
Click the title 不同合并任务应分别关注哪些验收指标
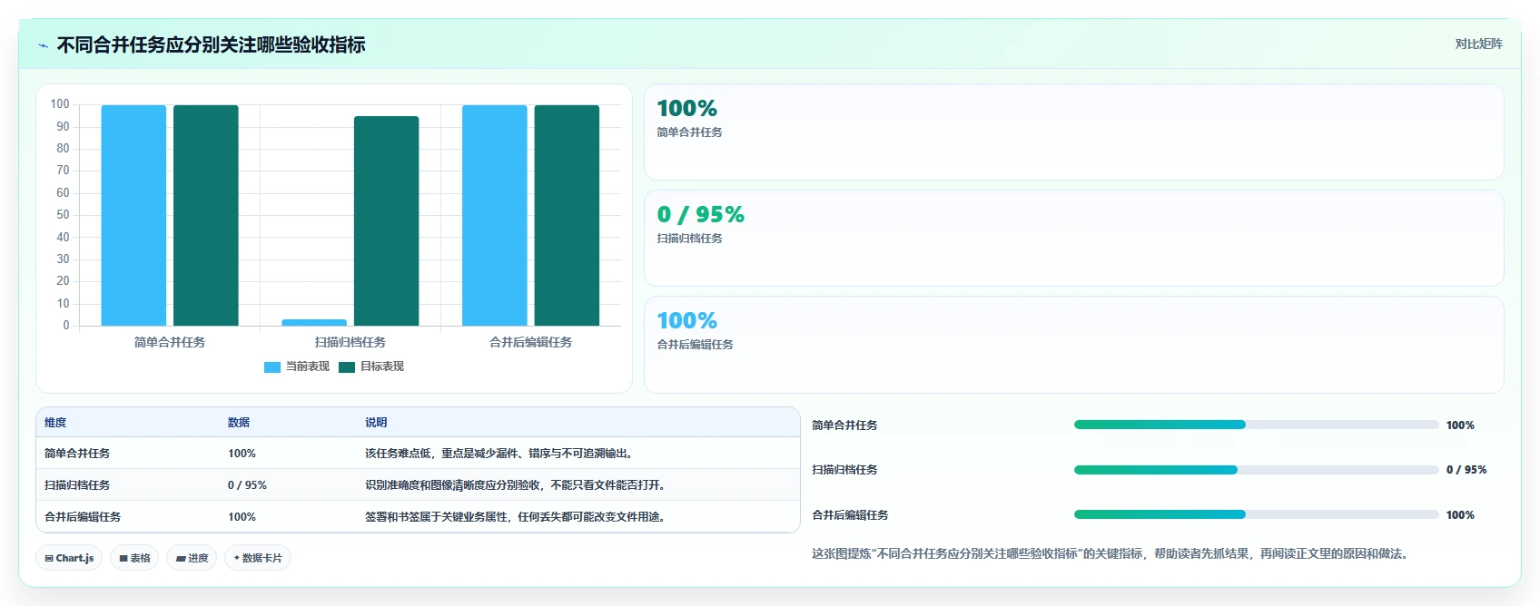[212, 45]
